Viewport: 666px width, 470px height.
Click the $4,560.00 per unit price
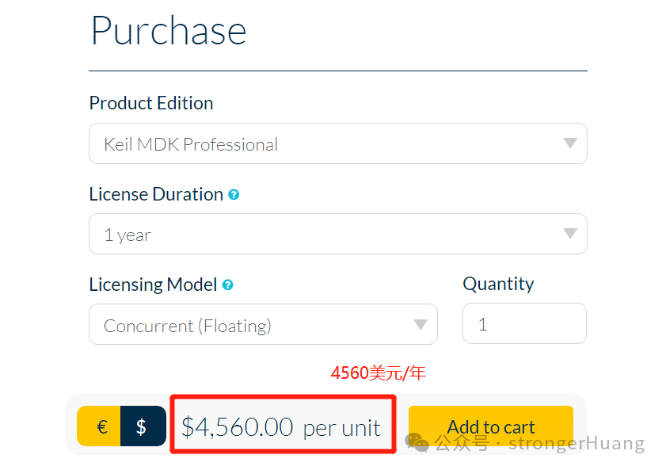click(281, 427)
